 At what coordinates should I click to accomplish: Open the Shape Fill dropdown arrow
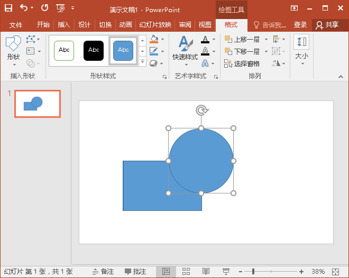click(x=162, y=40)
